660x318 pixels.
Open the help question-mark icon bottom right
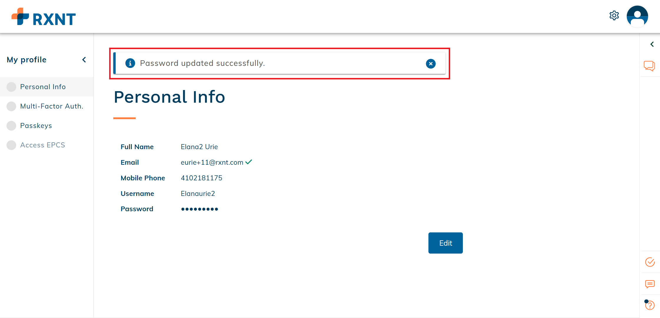coord(650,305)
